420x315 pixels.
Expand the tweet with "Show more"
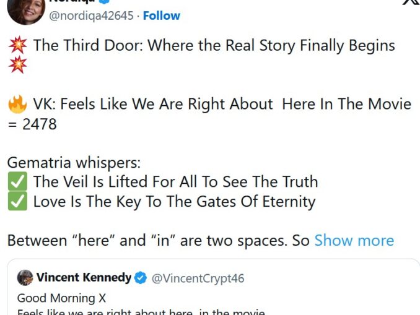(354, 240)
